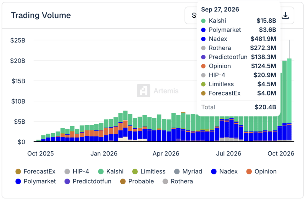Click the download chart icon
Image resolution: width=305 pixels, height=199 pixels.
(x=285, y=16)
